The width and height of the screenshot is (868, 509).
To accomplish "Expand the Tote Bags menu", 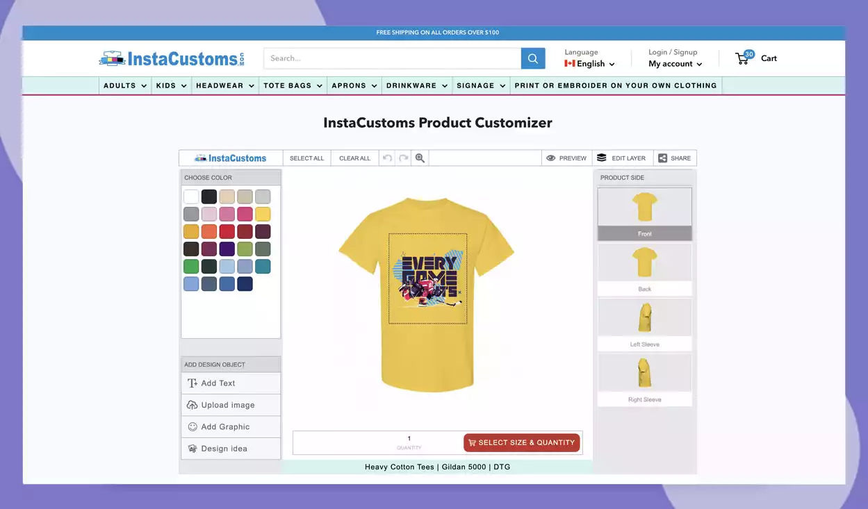I will pos(293,85).
